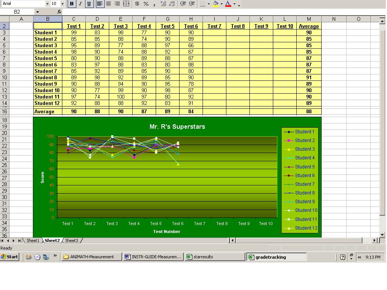Click Decrease Decimal icon

172,4
